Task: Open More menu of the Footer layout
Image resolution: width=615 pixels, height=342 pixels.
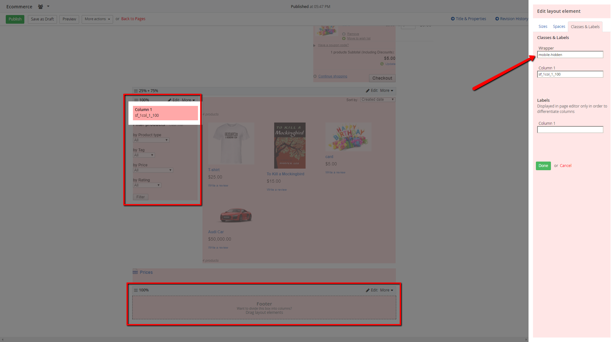Action: [386, 290]
